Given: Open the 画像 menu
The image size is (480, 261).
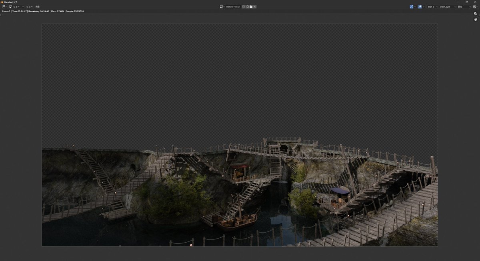Looking at the screenshot, I should tap(38, 7).
